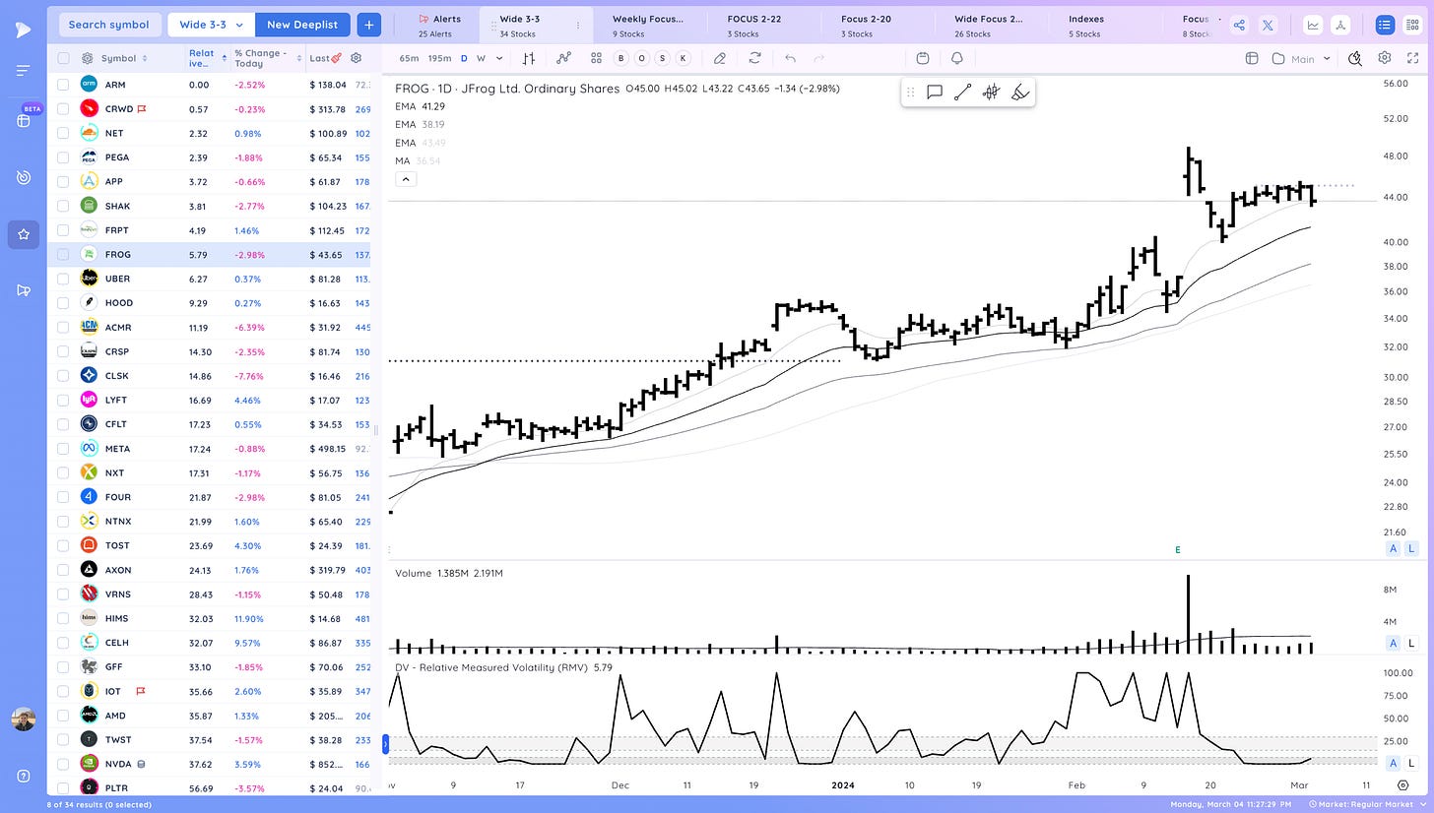Toggle the B marker button
The width and height of the screenshot is (1434, 813).
pos(621,58)
